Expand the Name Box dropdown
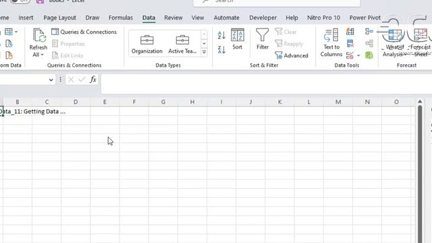 (x=51, y=80)
